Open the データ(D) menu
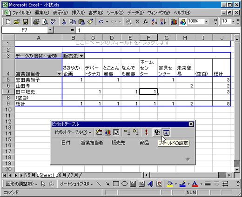 pyautogui.click(x=135, y=13)
